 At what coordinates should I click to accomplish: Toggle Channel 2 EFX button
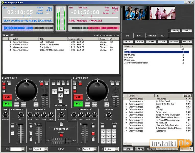[x=93, y=134]
